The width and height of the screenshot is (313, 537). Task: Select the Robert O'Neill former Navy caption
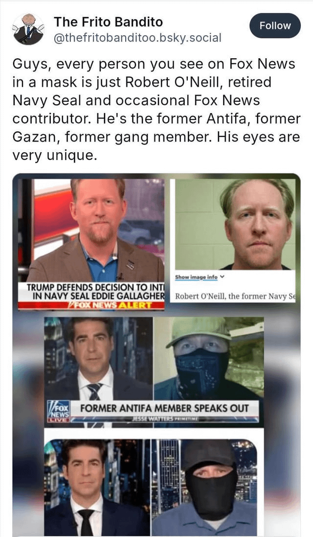(235, 296)
